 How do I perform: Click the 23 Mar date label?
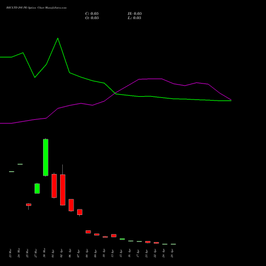(x=10, y=253)
